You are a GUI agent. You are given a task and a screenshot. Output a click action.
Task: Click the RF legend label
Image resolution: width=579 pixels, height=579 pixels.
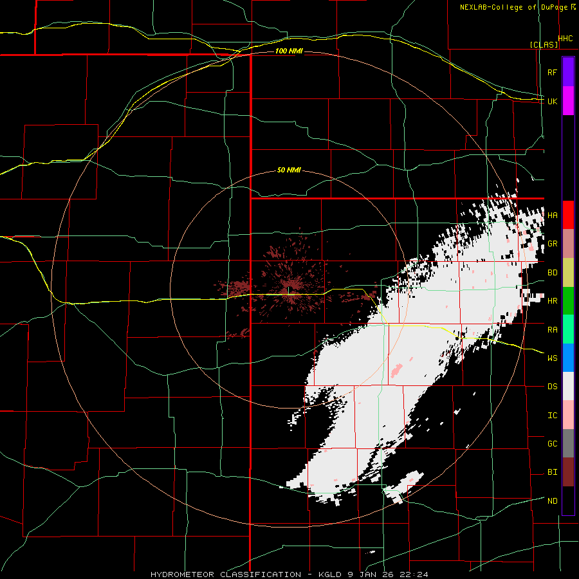pyautogui.click(x=552, y=72)
